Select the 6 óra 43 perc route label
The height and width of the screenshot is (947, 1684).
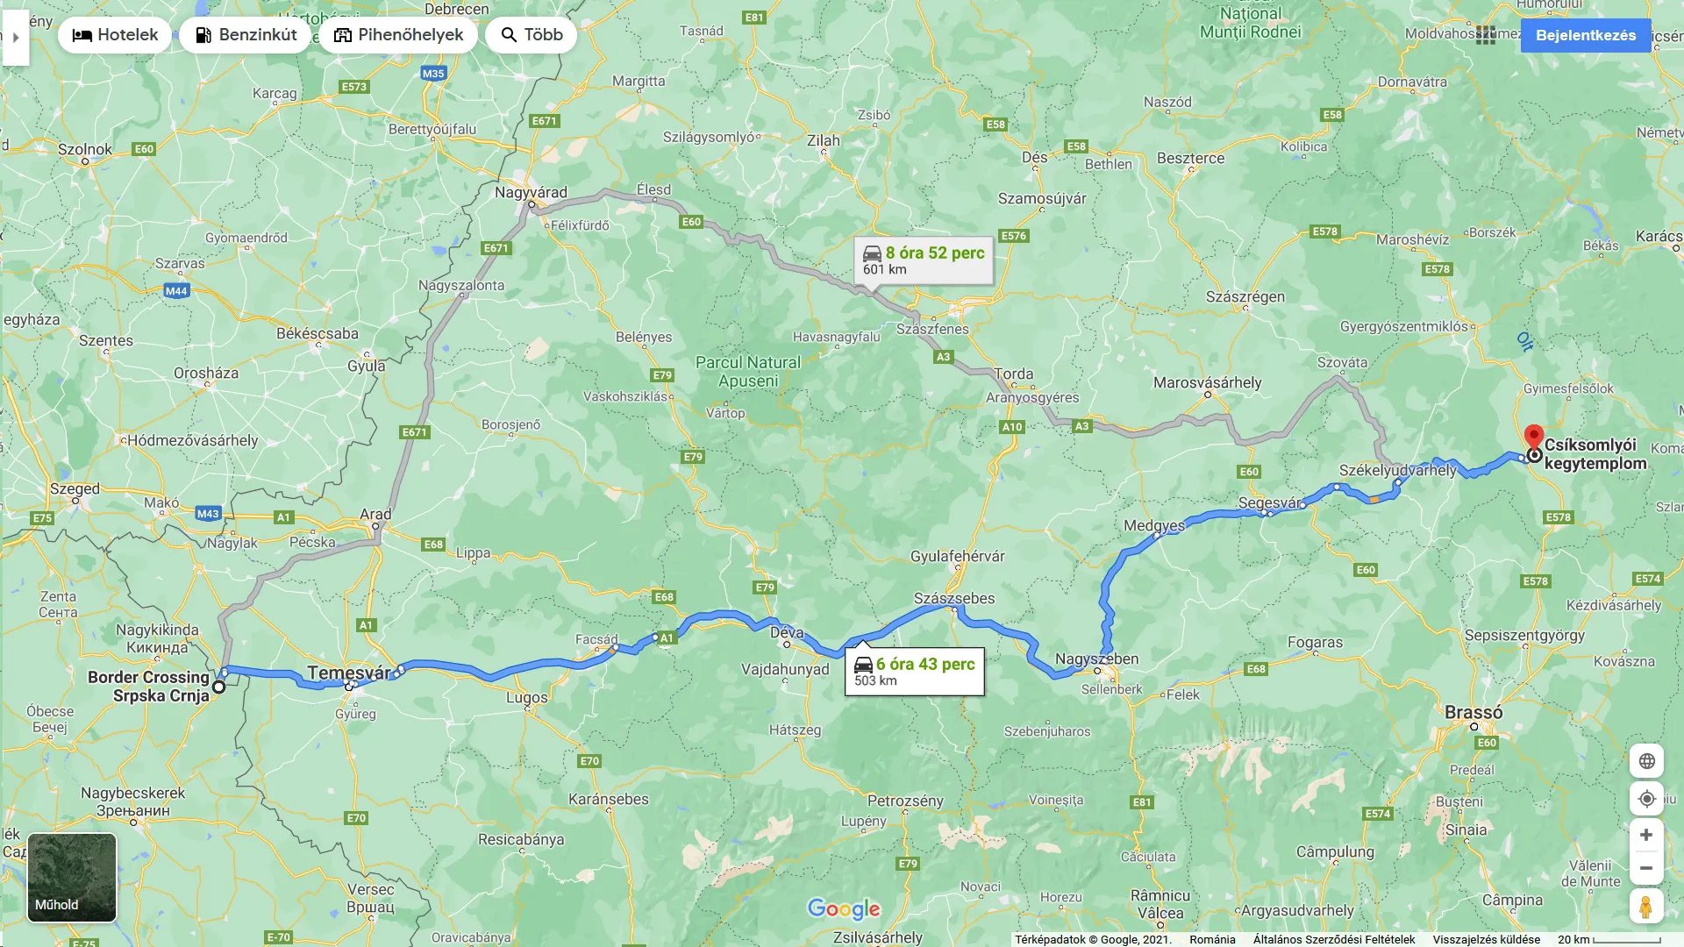click(x=915, y=672)
